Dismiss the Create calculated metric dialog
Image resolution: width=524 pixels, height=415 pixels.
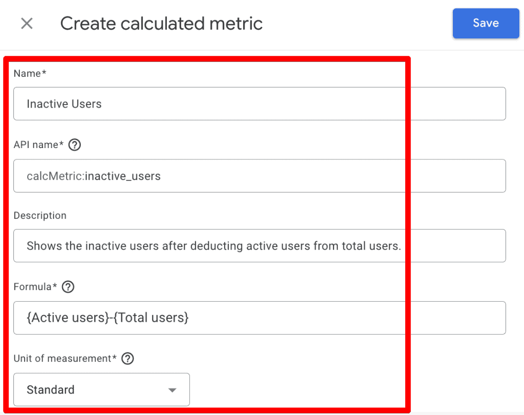[x=26, y=23]
